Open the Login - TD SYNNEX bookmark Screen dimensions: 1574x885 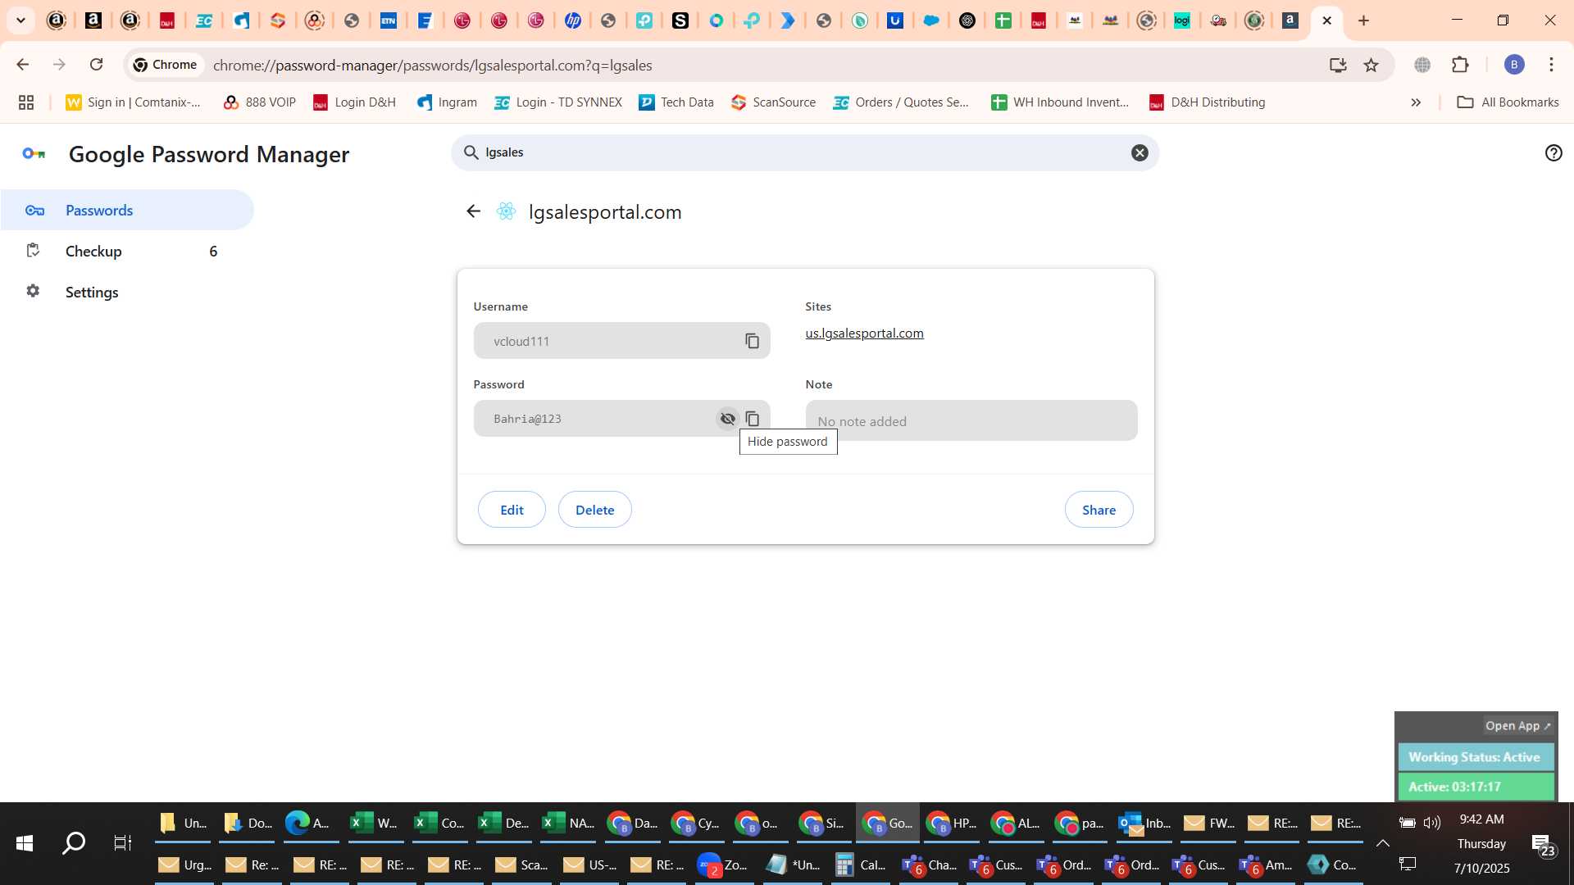(x=558, y=102)
